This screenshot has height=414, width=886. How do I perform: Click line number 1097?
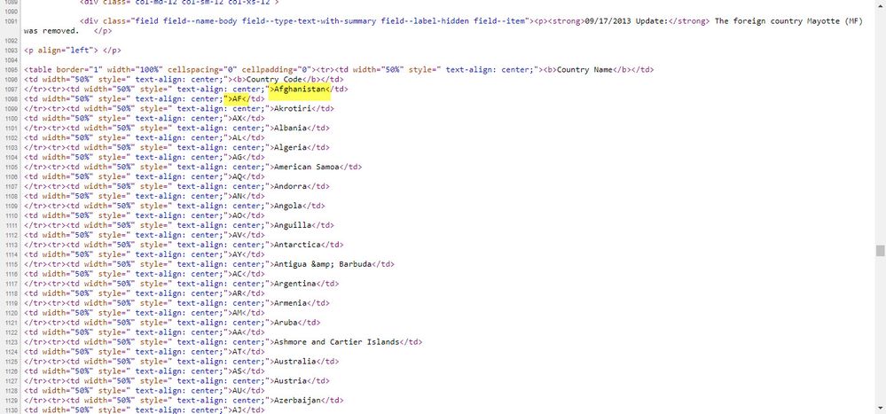(x=10, y=90)
